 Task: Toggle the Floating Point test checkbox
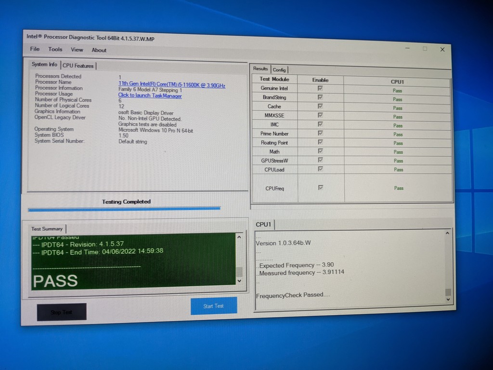coord(320,142)
